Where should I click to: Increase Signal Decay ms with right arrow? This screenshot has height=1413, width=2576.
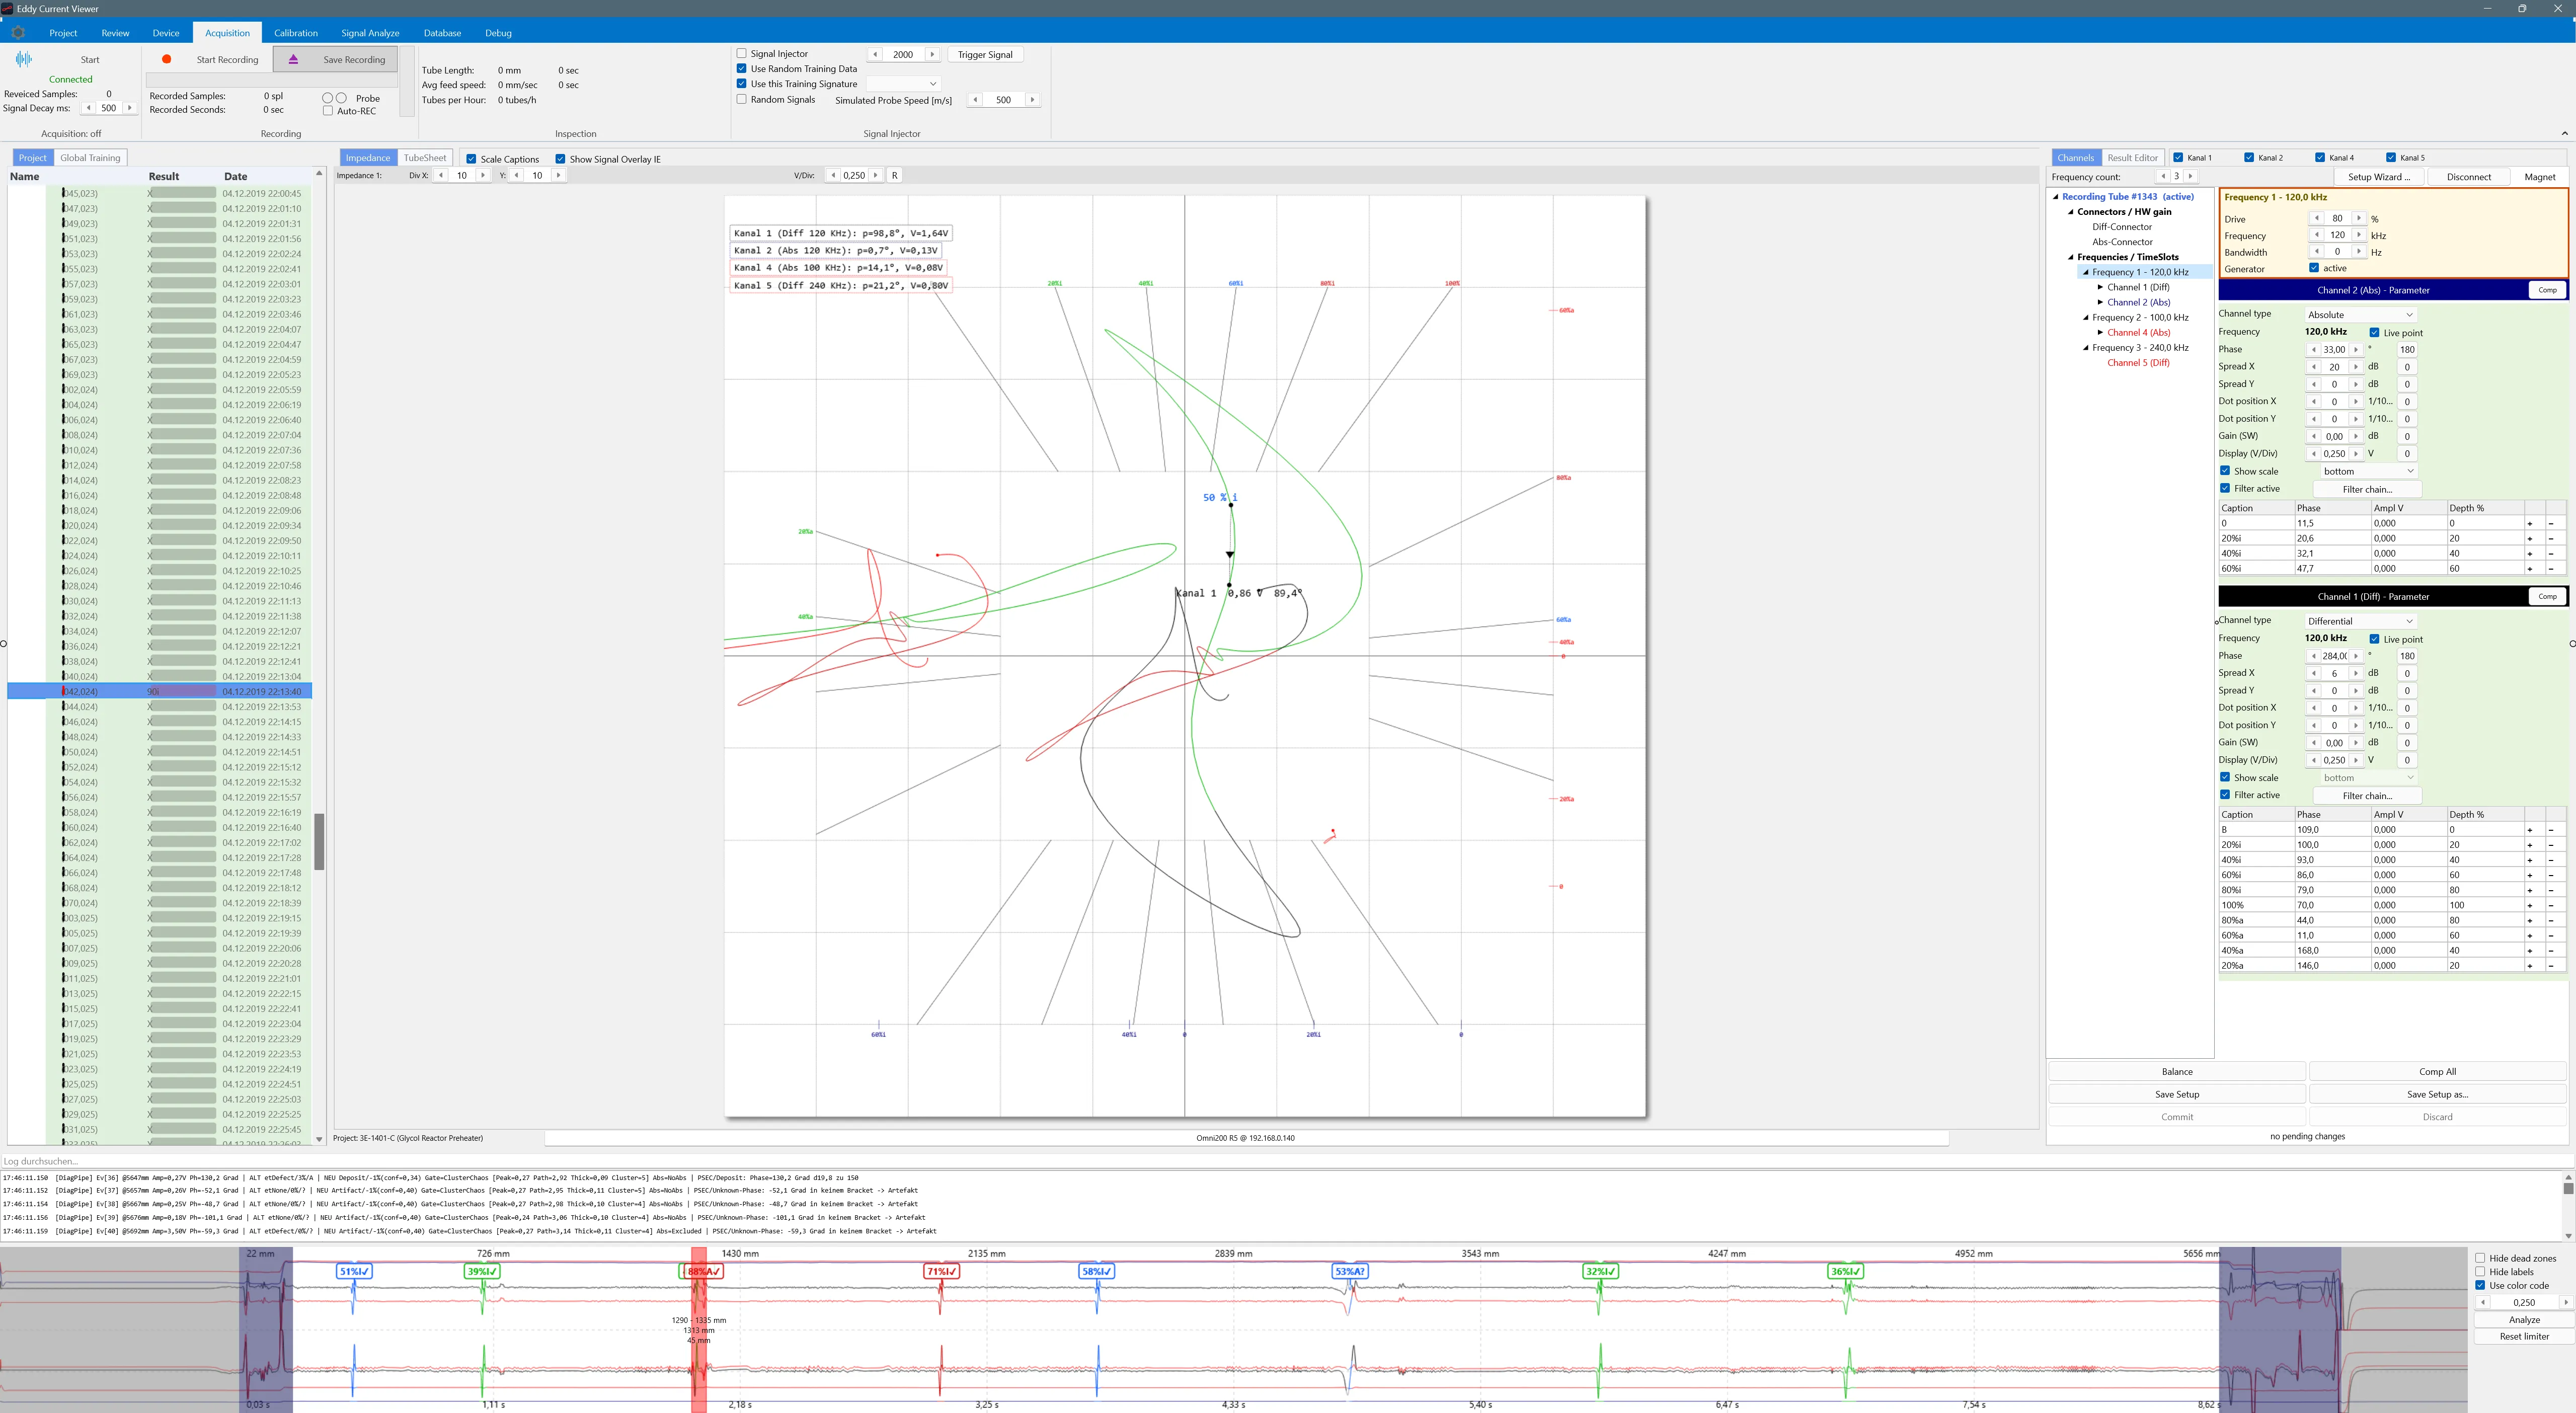[x=129, y=108]
